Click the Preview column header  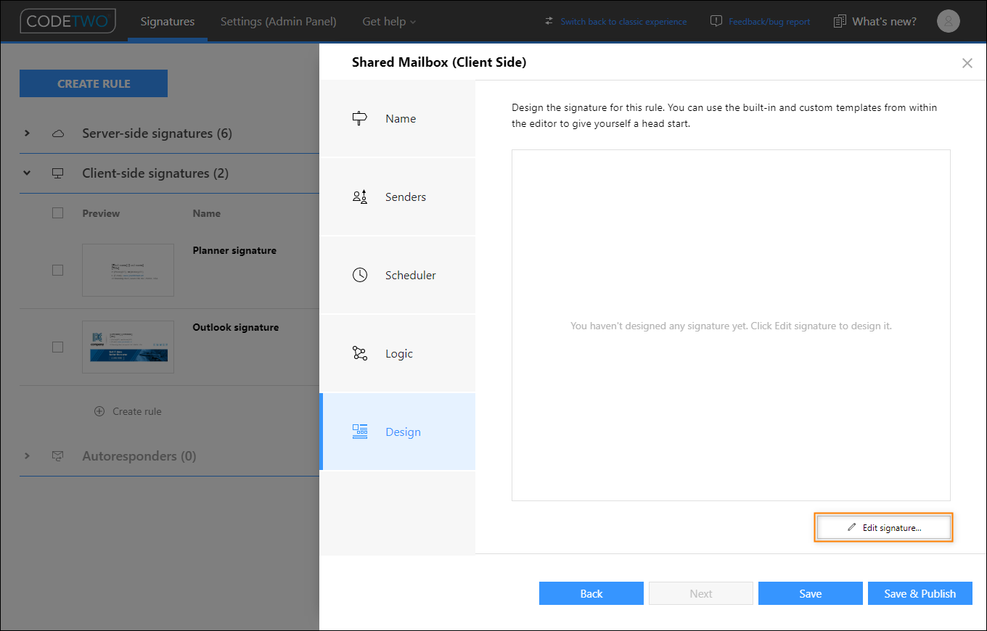pyautogui.click(x=101, y=213)
